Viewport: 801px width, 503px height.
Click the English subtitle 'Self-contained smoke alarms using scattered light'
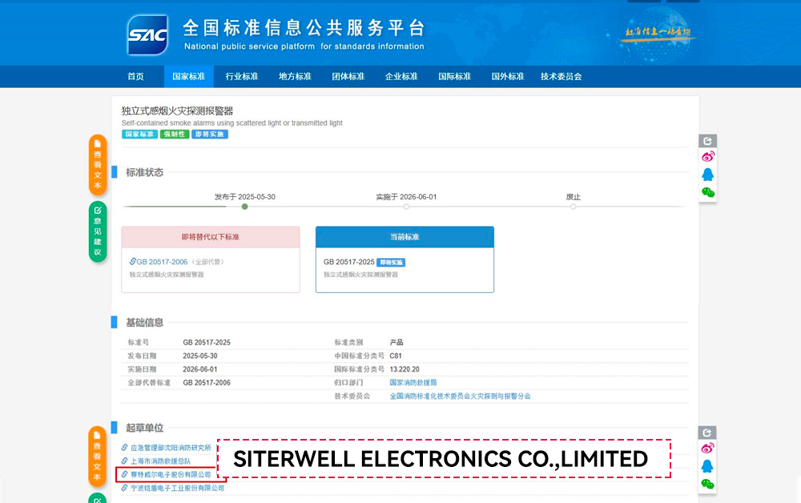click(232, 123)
